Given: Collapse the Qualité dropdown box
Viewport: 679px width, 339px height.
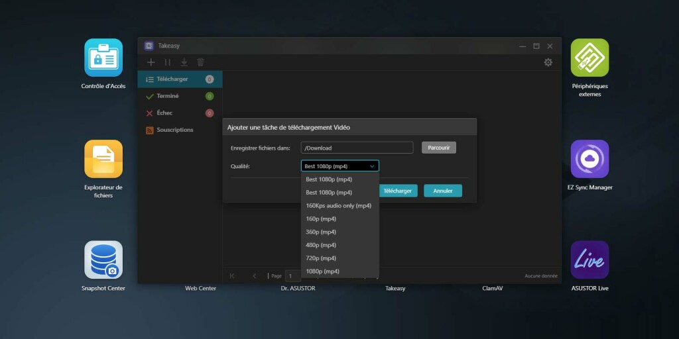Looking at the screenshot, I should pyautogui.click(x=340, y=166).
